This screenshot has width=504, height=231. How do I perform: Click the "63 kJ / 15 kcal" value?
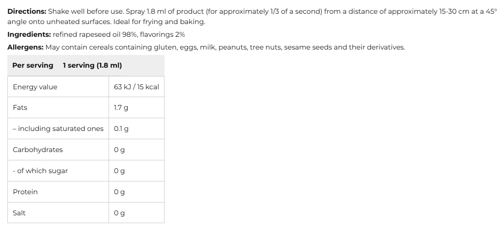(136, 87)
